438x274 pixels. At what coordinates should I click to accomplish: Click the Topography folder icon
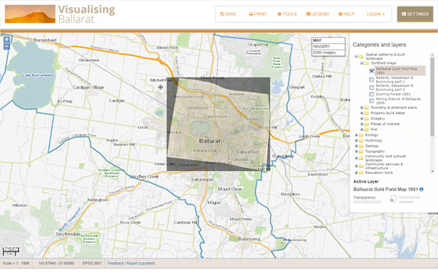(x=361, y=151)
